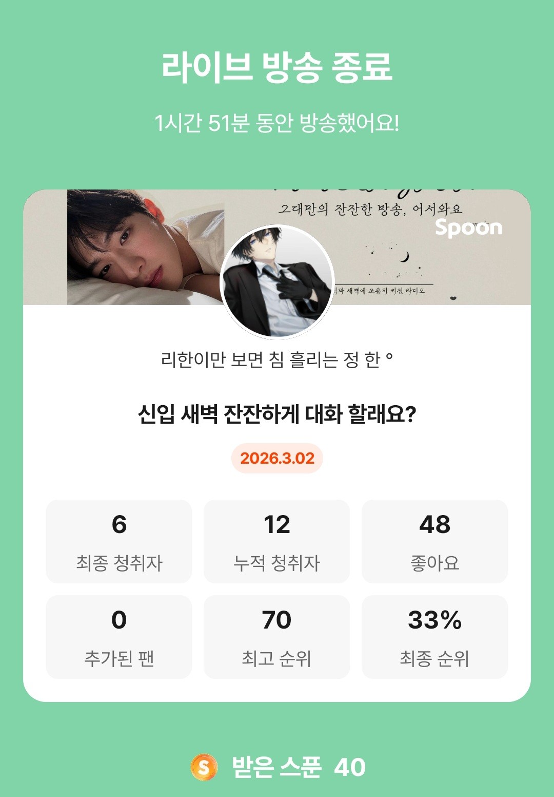
Task: Open the circular anime profile avatar
Action: [277, 281]
